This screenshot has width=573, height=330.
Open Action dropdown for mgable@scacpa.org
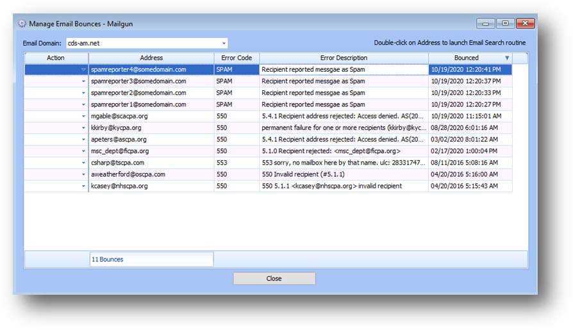[x=84, y=116]
